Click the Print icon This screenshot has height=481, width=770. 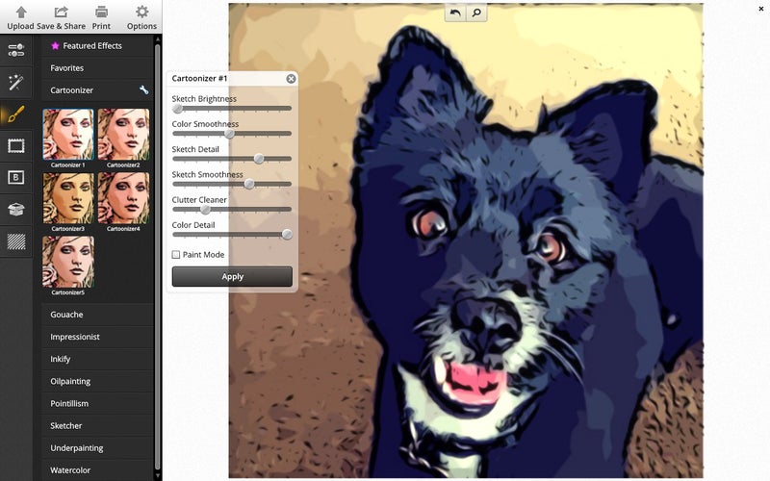pos(101,12)
